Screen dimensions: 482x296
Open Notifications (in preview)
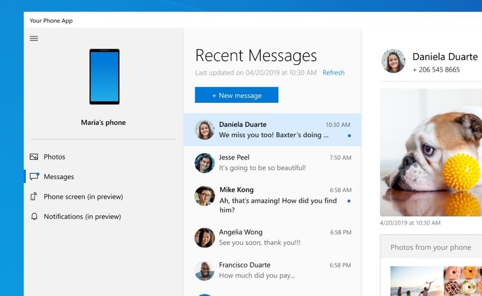point(83,217)
